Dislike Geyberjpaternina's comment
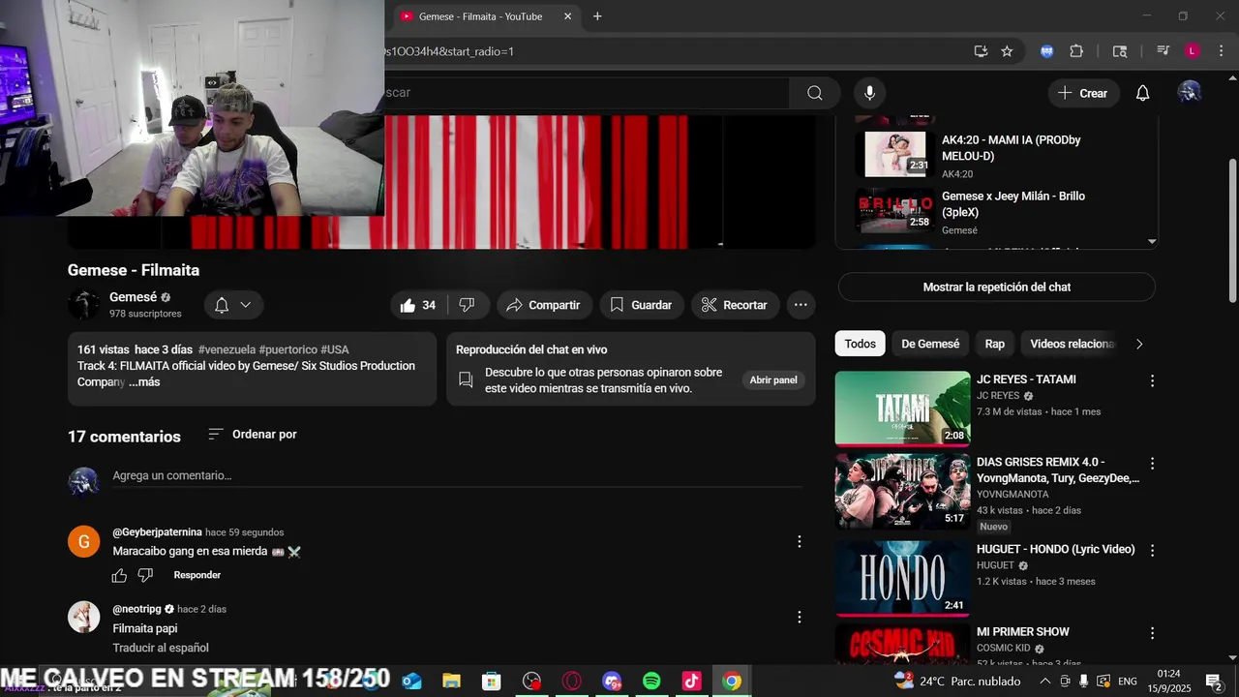The image size is (1239, 697). click(x=145, y=576)
